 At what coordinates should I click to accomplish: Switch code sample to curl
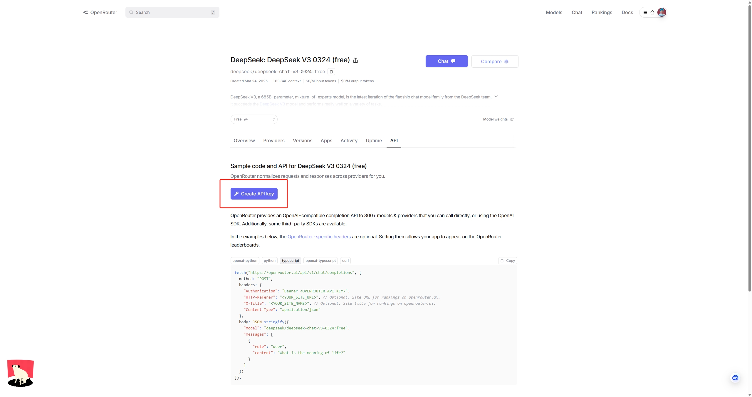[345, 261]
